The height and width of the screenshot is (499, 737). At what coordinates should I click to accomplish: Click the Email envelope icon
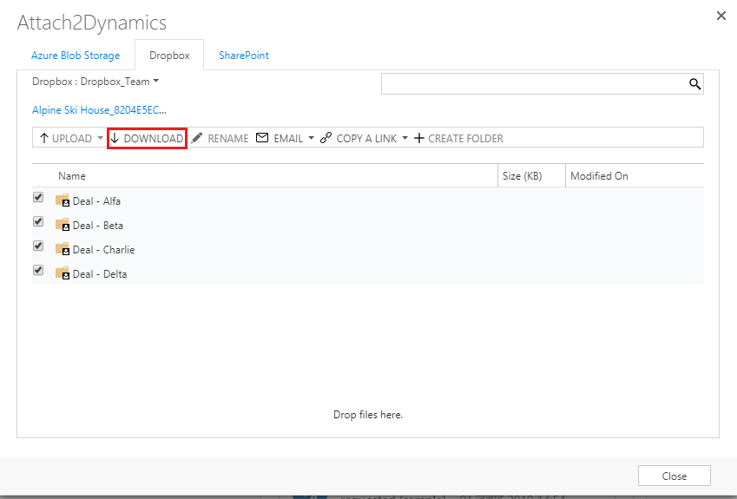tap(262, 138)
